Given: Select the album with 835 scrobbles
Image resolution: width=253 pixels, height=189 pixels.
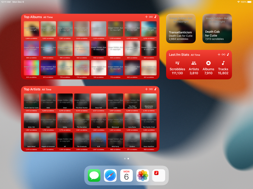Looking at the screenshot, I should tap(31, 68).
